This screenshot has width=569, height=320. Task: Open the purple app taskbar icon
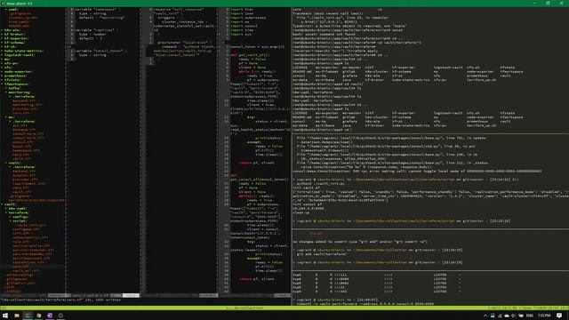[x=50, y=316]
